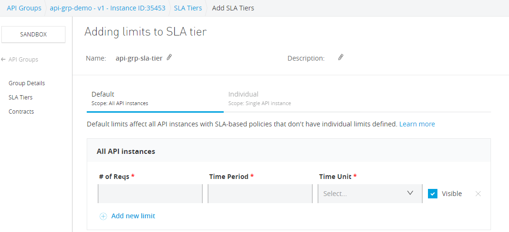Click the # of Reqs input field
Viewport: 509px width, 232px height.
tap(150, 194)
